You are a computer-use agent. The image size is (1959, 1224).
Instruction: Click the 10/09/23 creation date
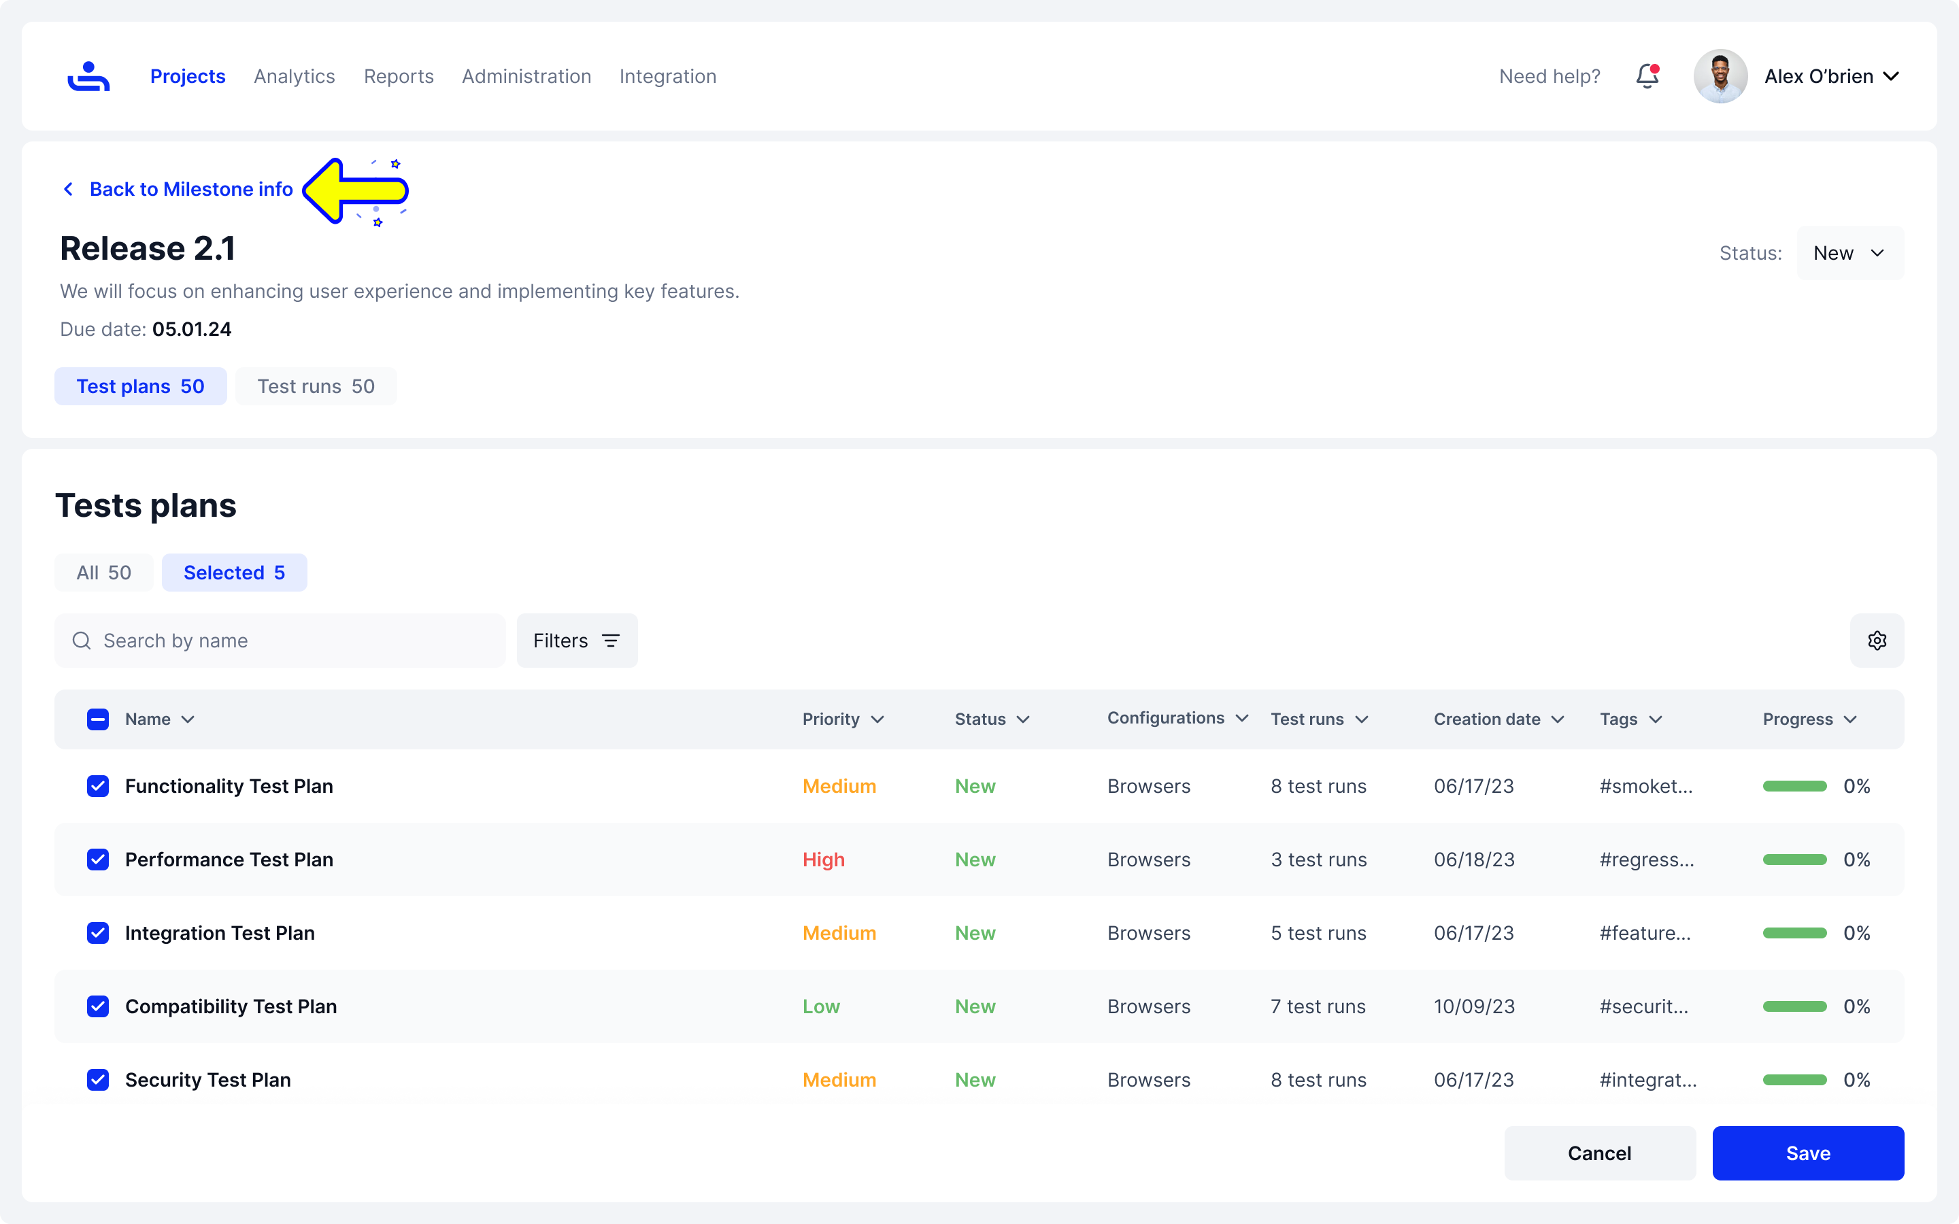[x=1474, y=1006]
